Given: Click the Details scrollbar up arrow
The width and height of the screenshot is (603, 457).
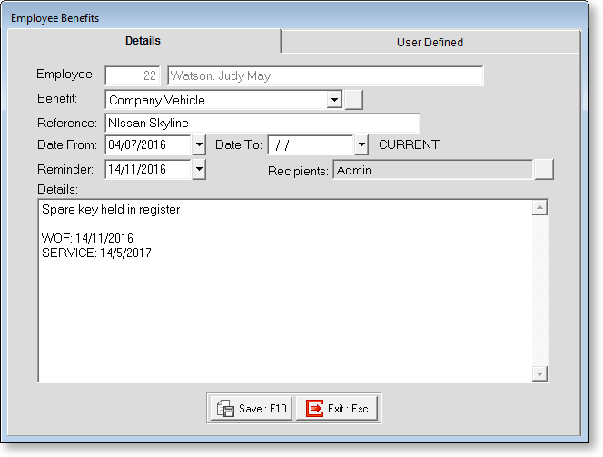Looking at the screenshot, I should tap(540, 209).
